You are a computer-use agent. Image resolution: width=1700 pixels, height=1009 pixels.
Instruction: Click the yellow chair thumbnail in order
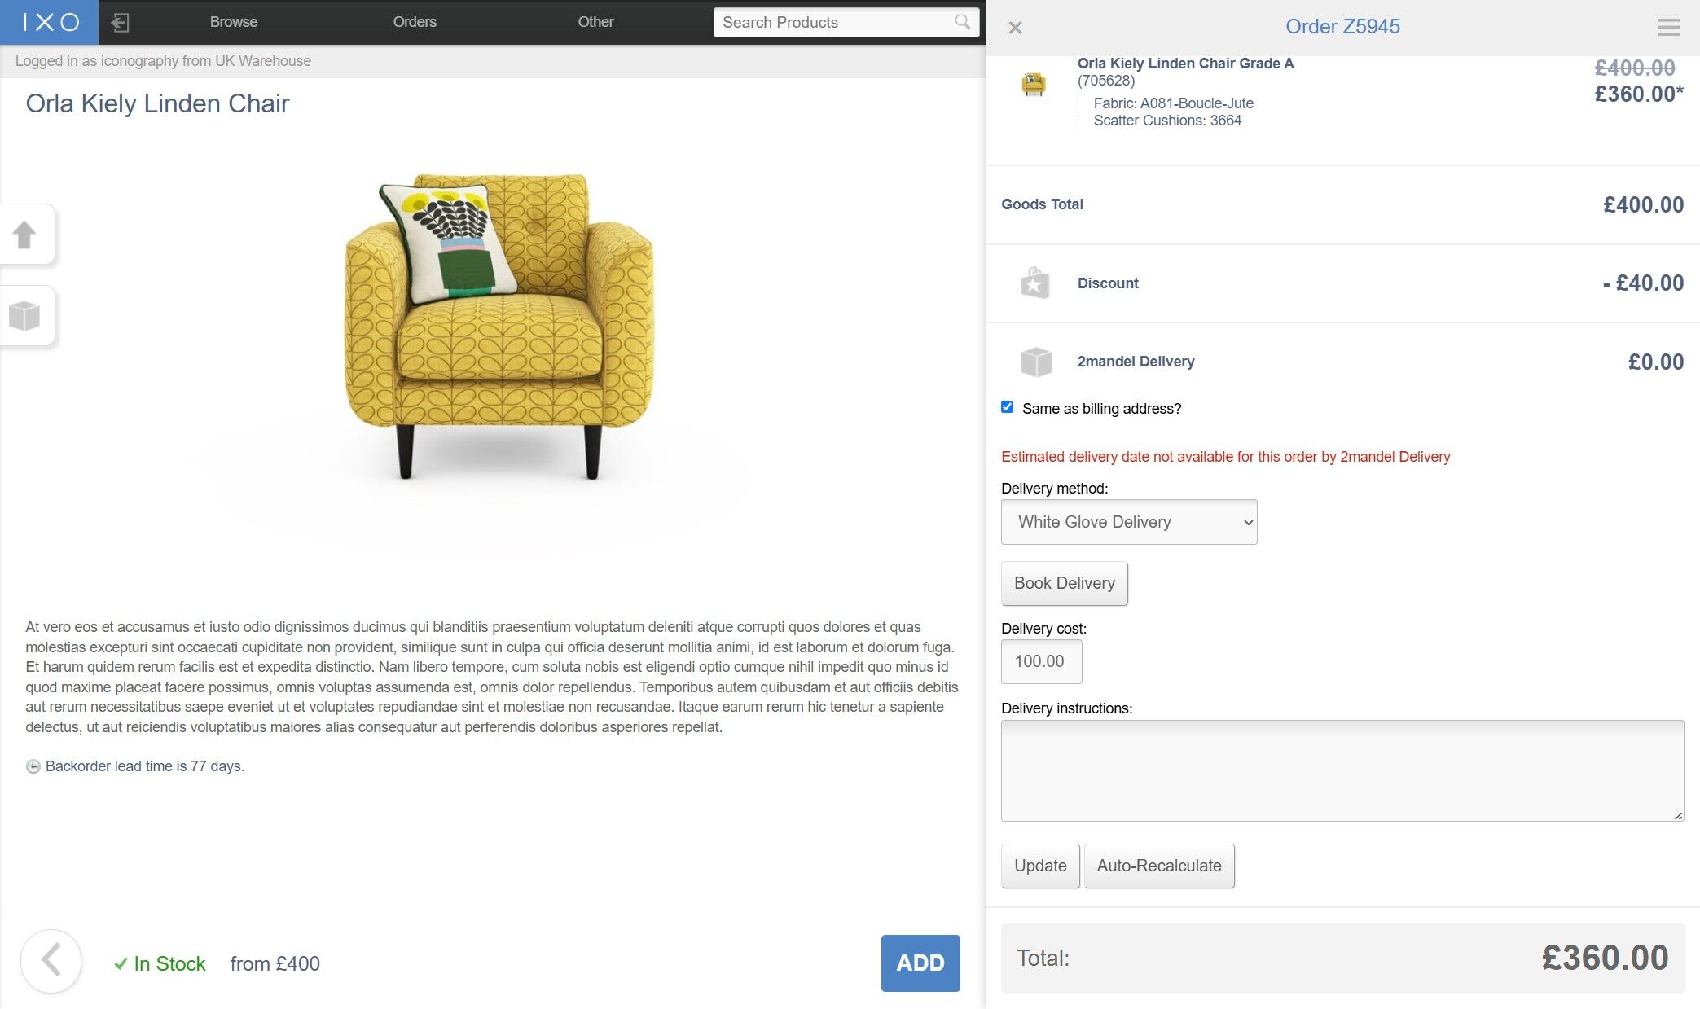pos(1034,84)
